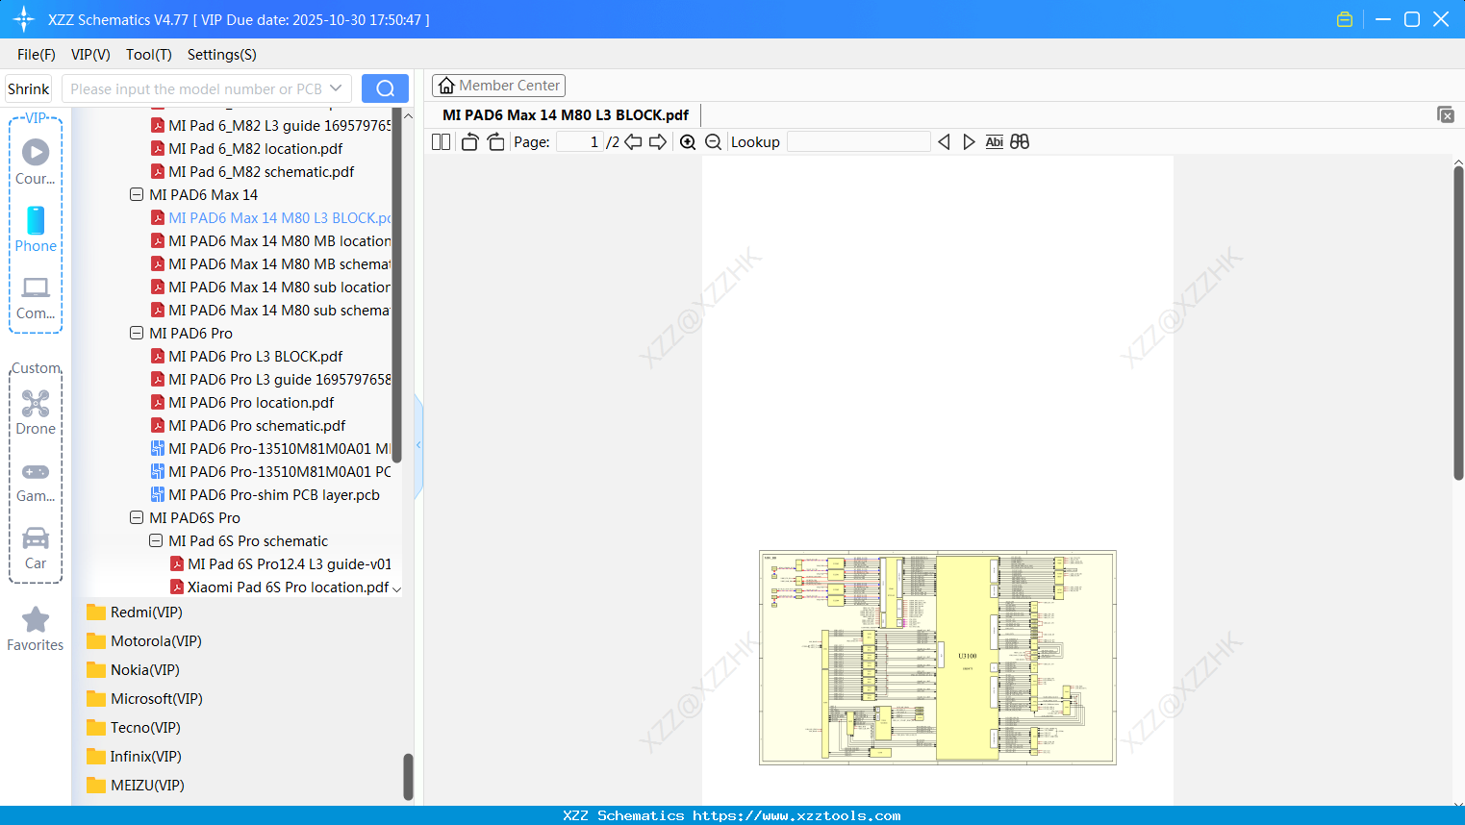The width and height of the screenshot is (1465, 825).
Task: Open the Drone category
Action: click(36, 403)
